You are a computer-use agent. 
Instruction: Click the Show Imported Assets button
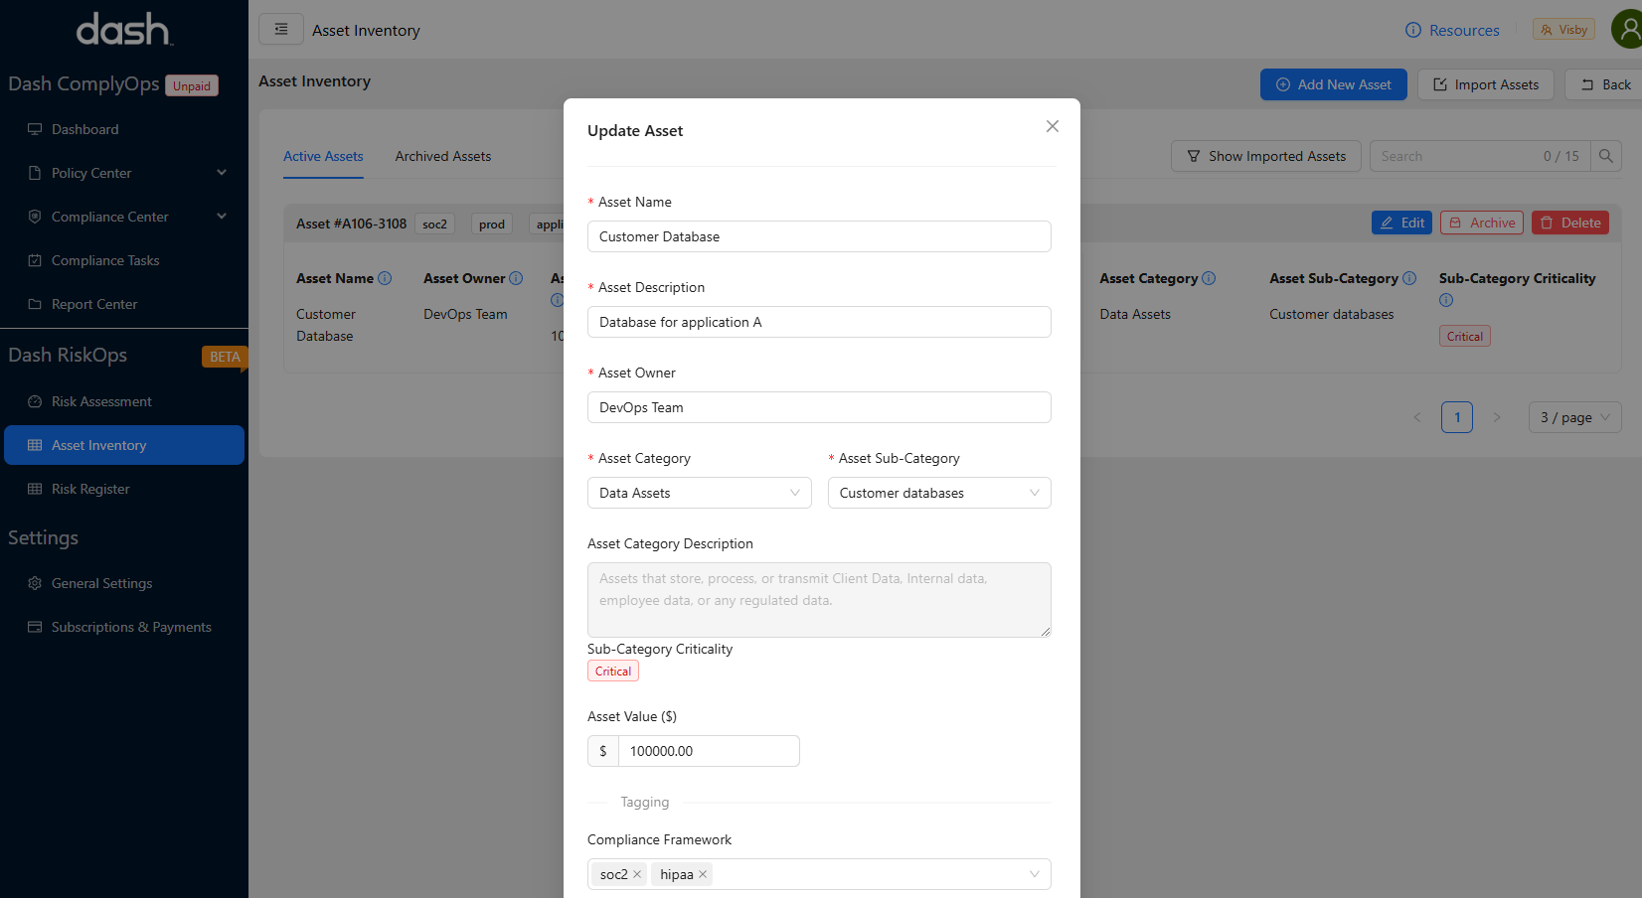1265,156
